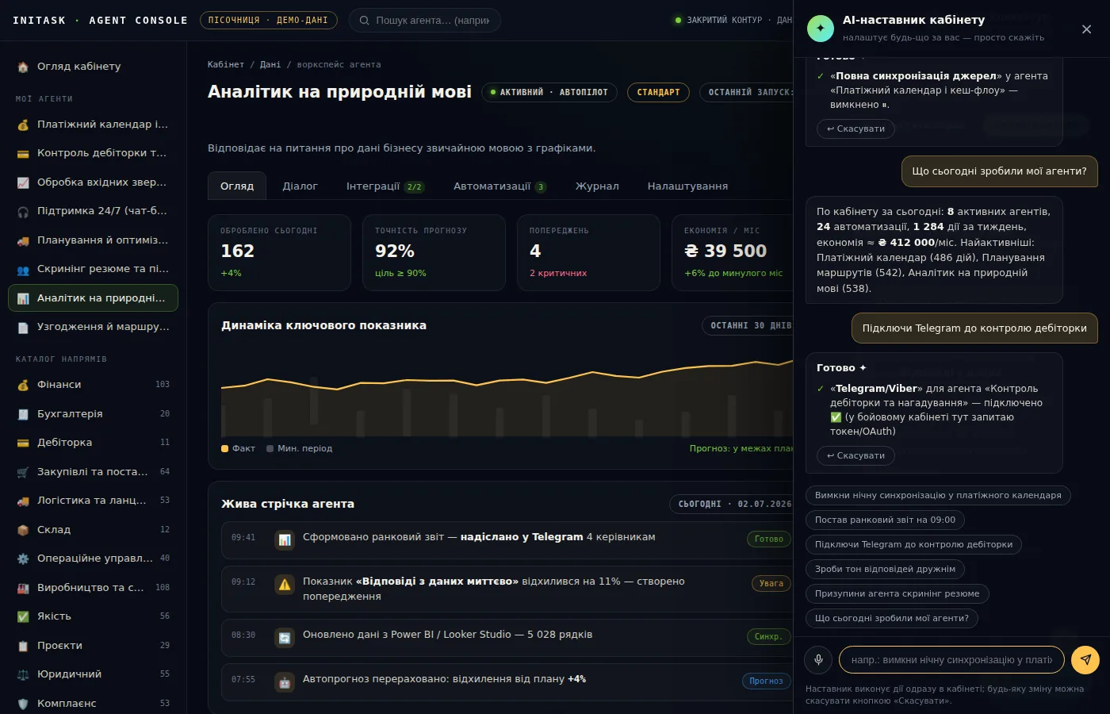The width and height of the screenshot is (1110, 714).
Task: Open Проєкти category
Action: coord(93,646)
